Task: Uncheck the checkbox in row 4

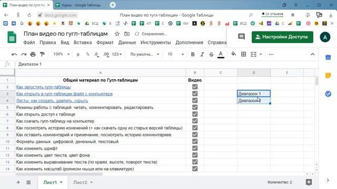Action: [195, 100]
